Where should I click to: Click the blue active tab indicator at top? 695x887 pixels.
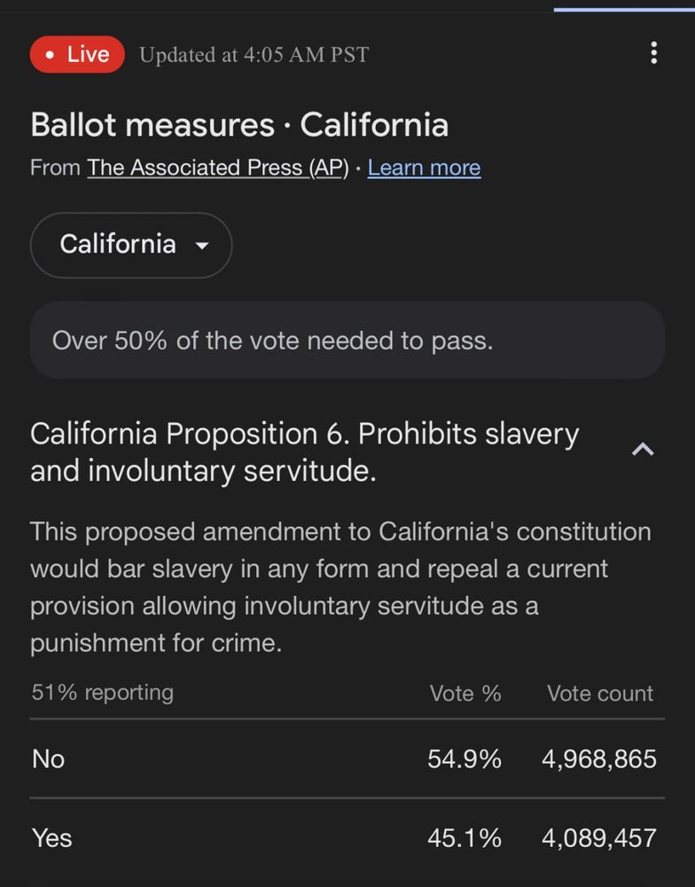tap(624, 9)
